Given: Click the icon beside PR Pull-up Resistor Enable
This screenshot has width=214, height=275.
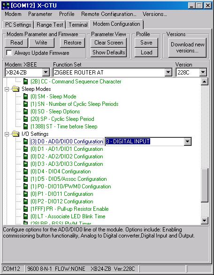Looking at the screenshot, I should click(26, 209).
